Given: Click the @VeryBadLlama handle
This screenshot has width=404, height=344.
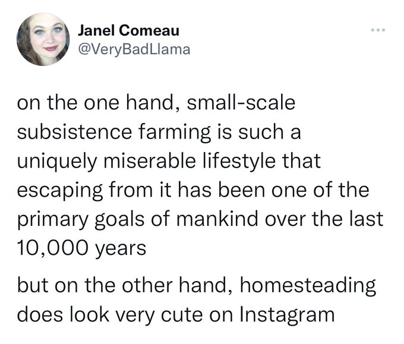Looking at the screenshot, I should point(134,49).
